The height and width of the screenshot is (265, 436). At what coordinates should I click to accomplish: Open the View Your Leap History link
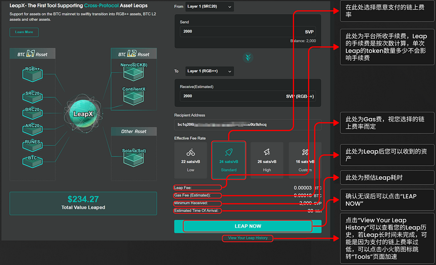tap(248, 238)
